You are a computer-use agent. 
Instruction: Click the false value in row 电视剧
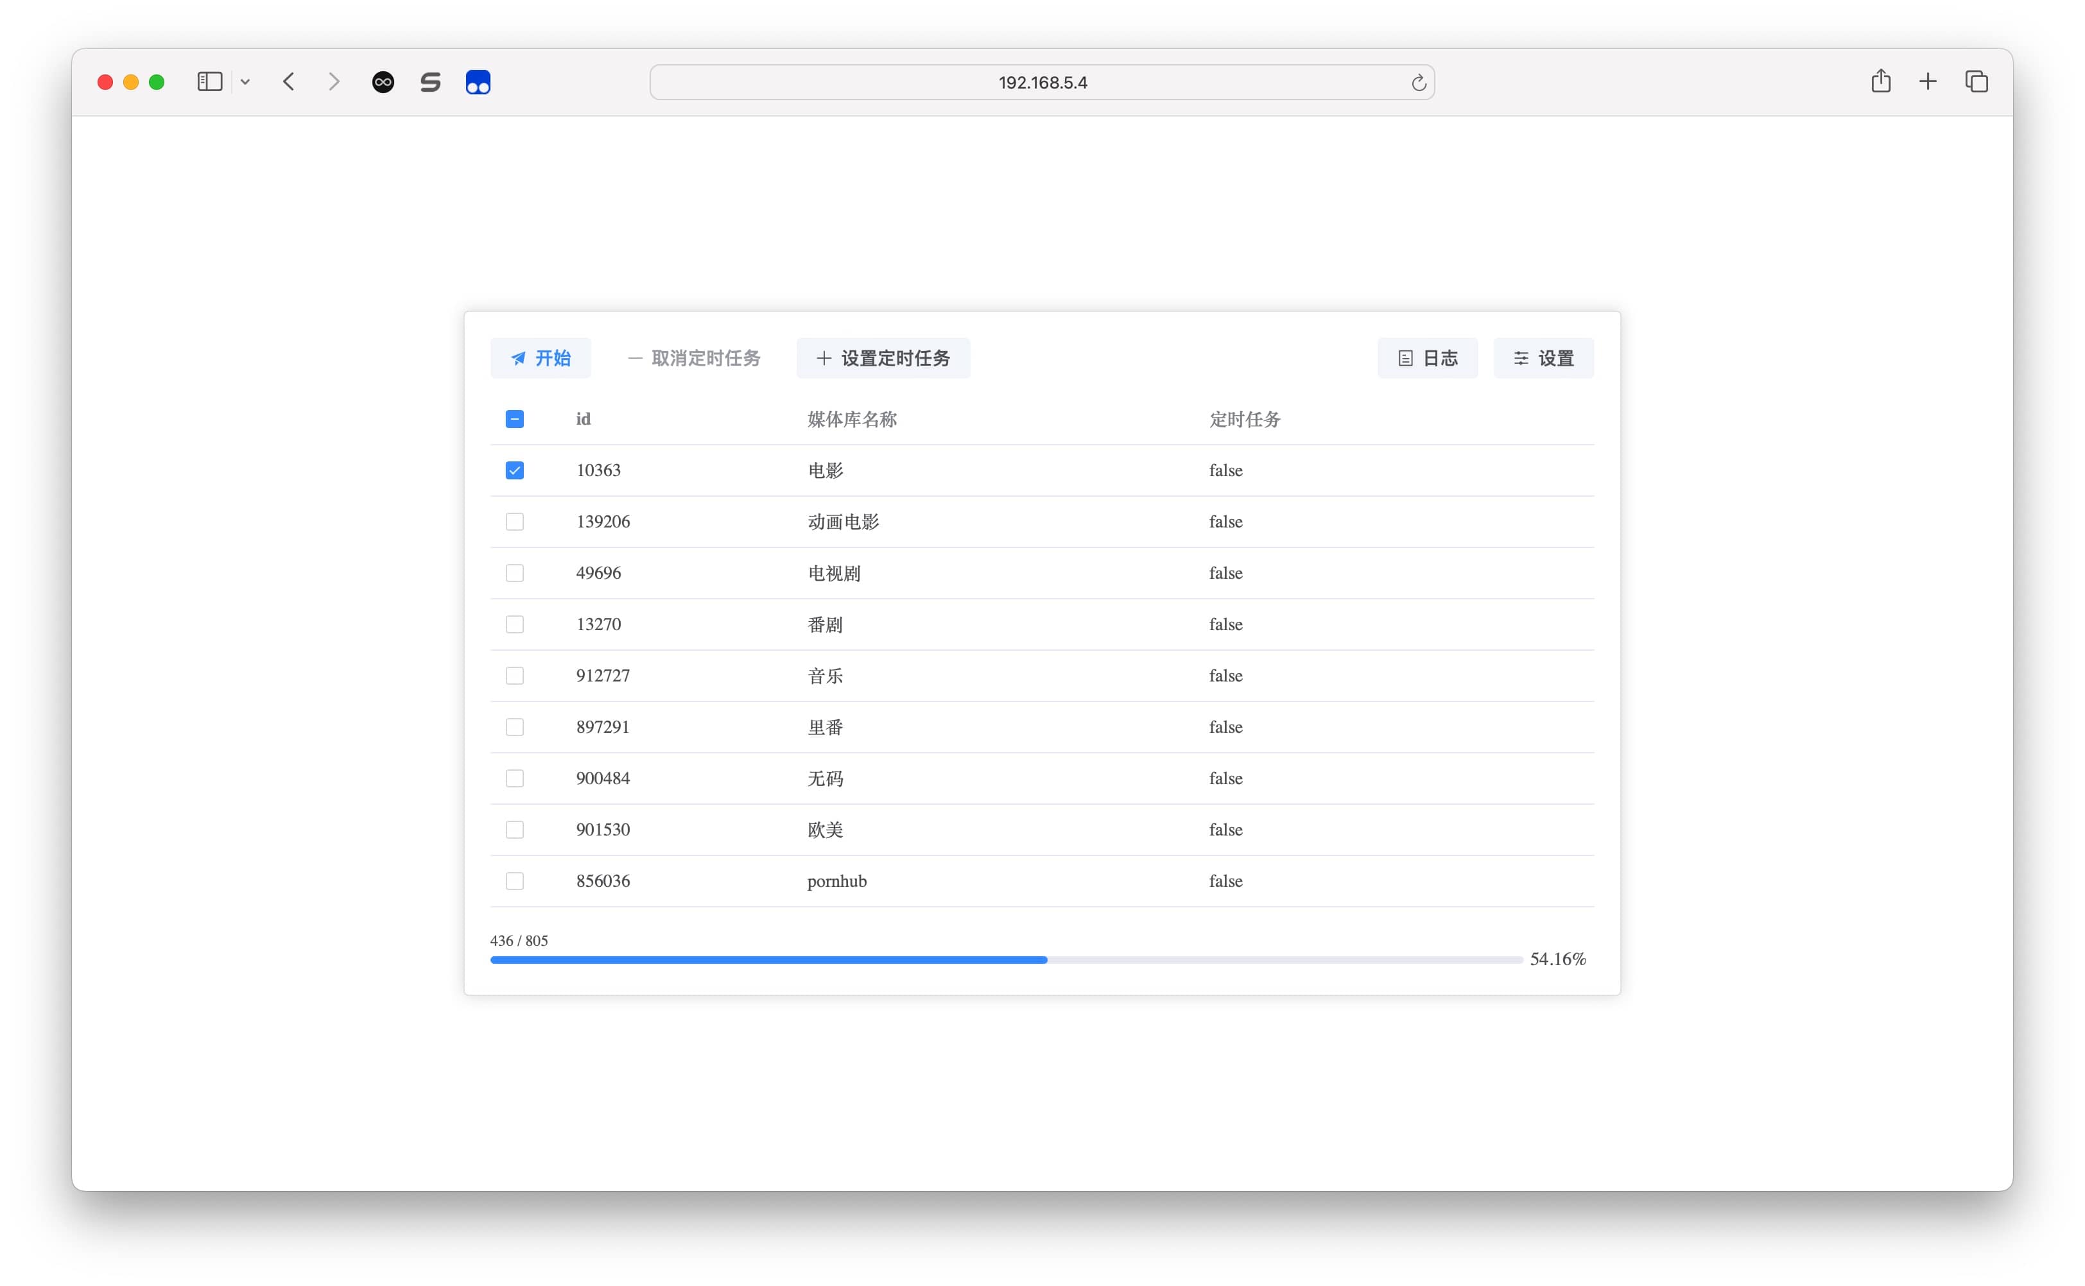pyautogui.click(x=1226, y=573)
